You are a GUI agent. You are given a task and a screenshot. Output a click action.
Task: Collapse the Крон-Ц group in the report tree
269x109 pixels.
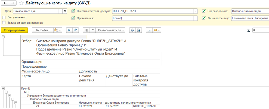tap(3, 88)
